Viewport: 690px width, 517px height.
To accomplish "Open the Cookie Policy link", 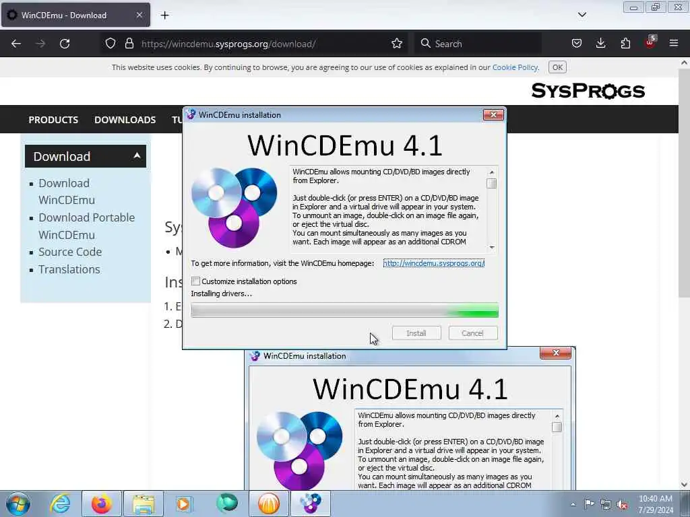I will point(515,67).
